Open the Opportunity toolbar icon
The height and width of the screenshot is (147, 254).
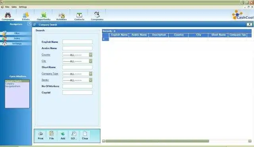click(44, 16)
